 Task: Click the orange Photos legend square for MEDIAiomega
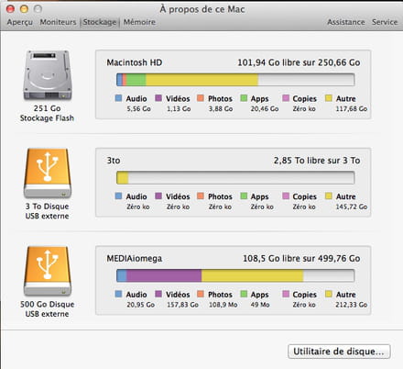click(201, 294)
